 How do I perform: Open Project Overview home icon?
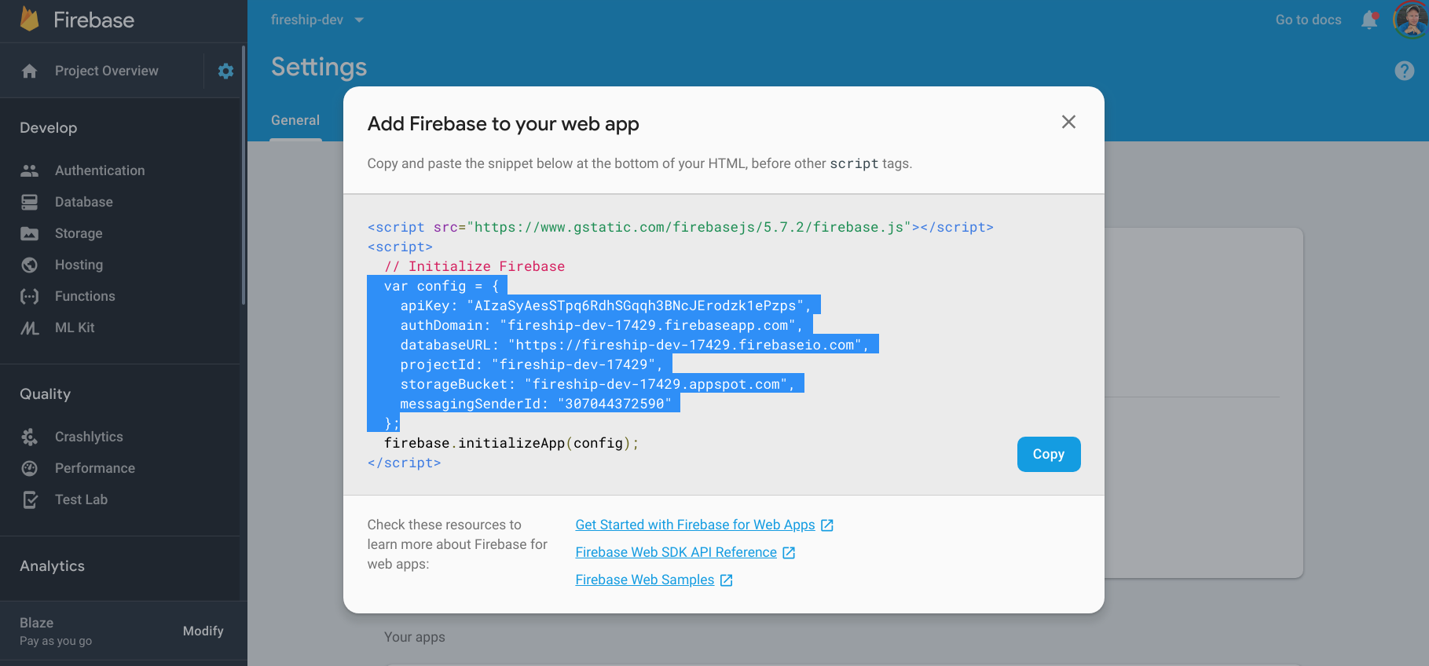pos(30,71)
